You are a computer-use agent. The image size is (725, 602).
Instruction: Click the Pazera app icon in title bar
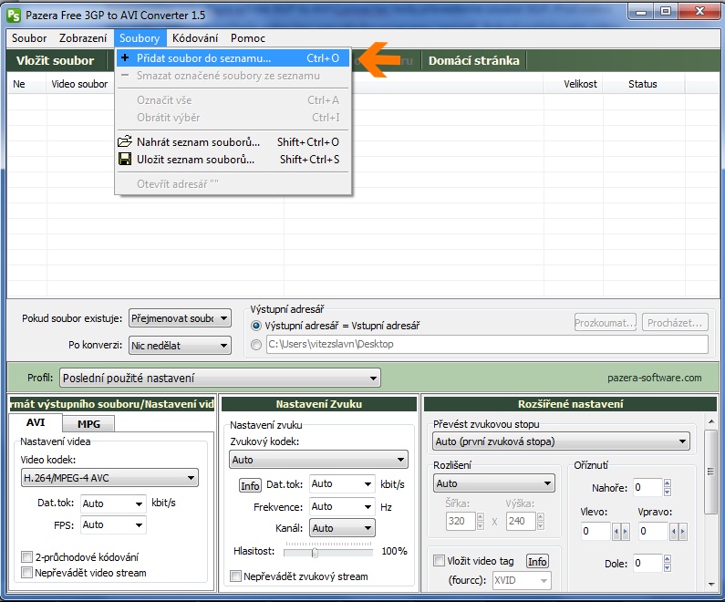click(x=14, y=15)
